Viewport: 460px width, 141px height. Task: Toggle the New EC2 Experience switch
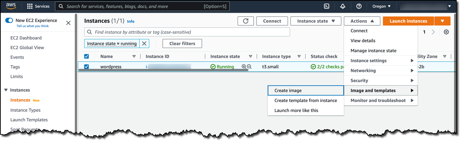click(x=9, y=20)
